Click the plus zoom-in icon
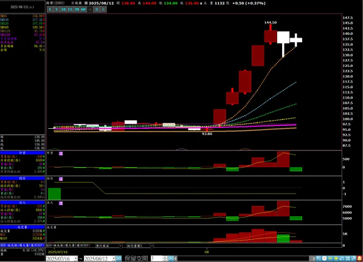 336,258
